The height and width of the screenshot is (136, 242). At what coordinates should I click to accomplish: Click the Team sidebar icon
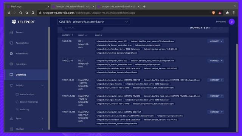(11, 119)
